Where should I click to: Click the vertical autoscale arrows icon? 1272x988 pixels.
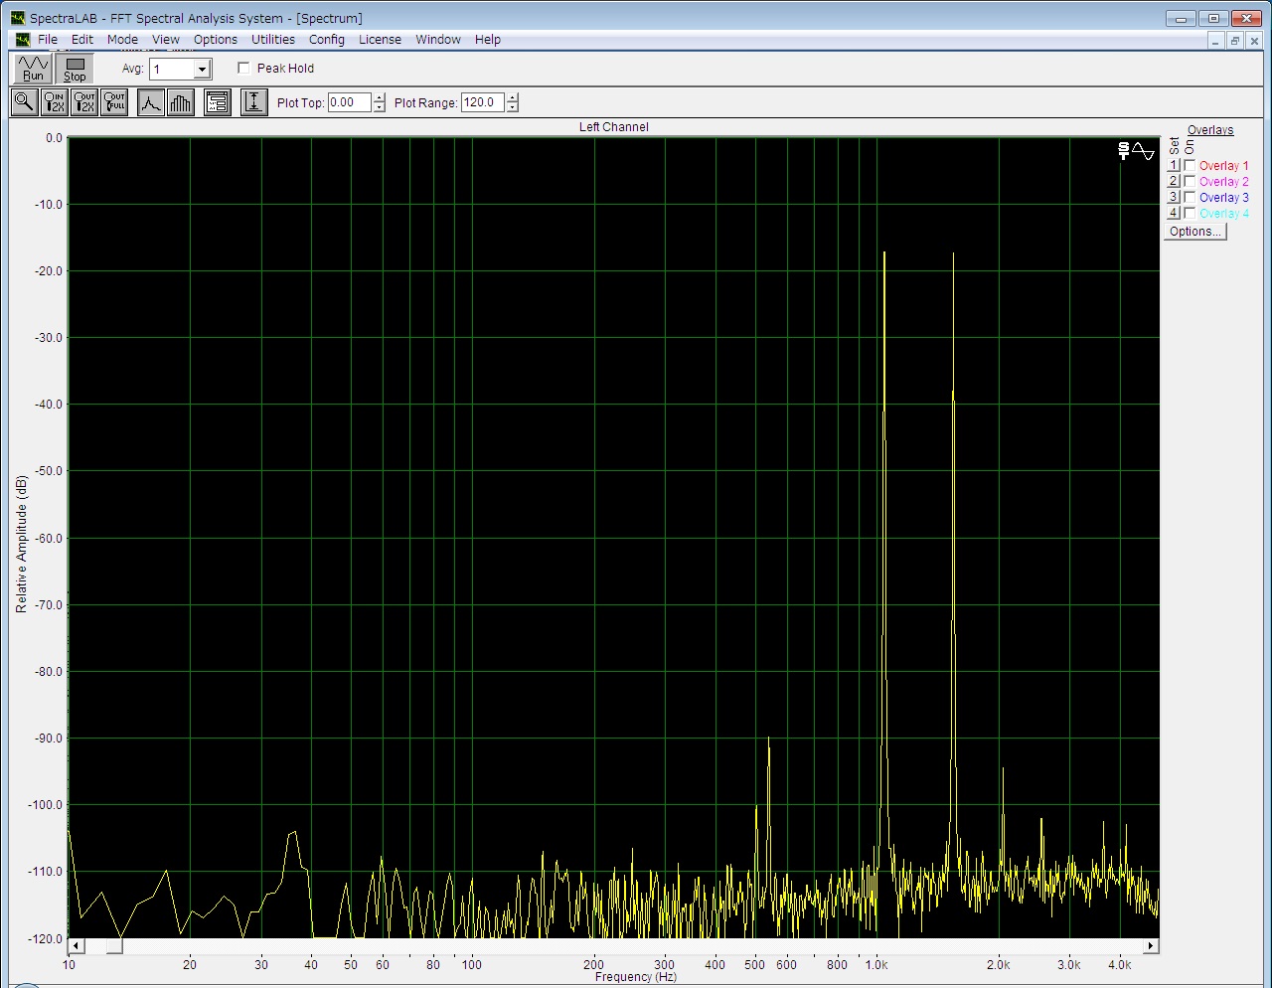tap(253, 102)
